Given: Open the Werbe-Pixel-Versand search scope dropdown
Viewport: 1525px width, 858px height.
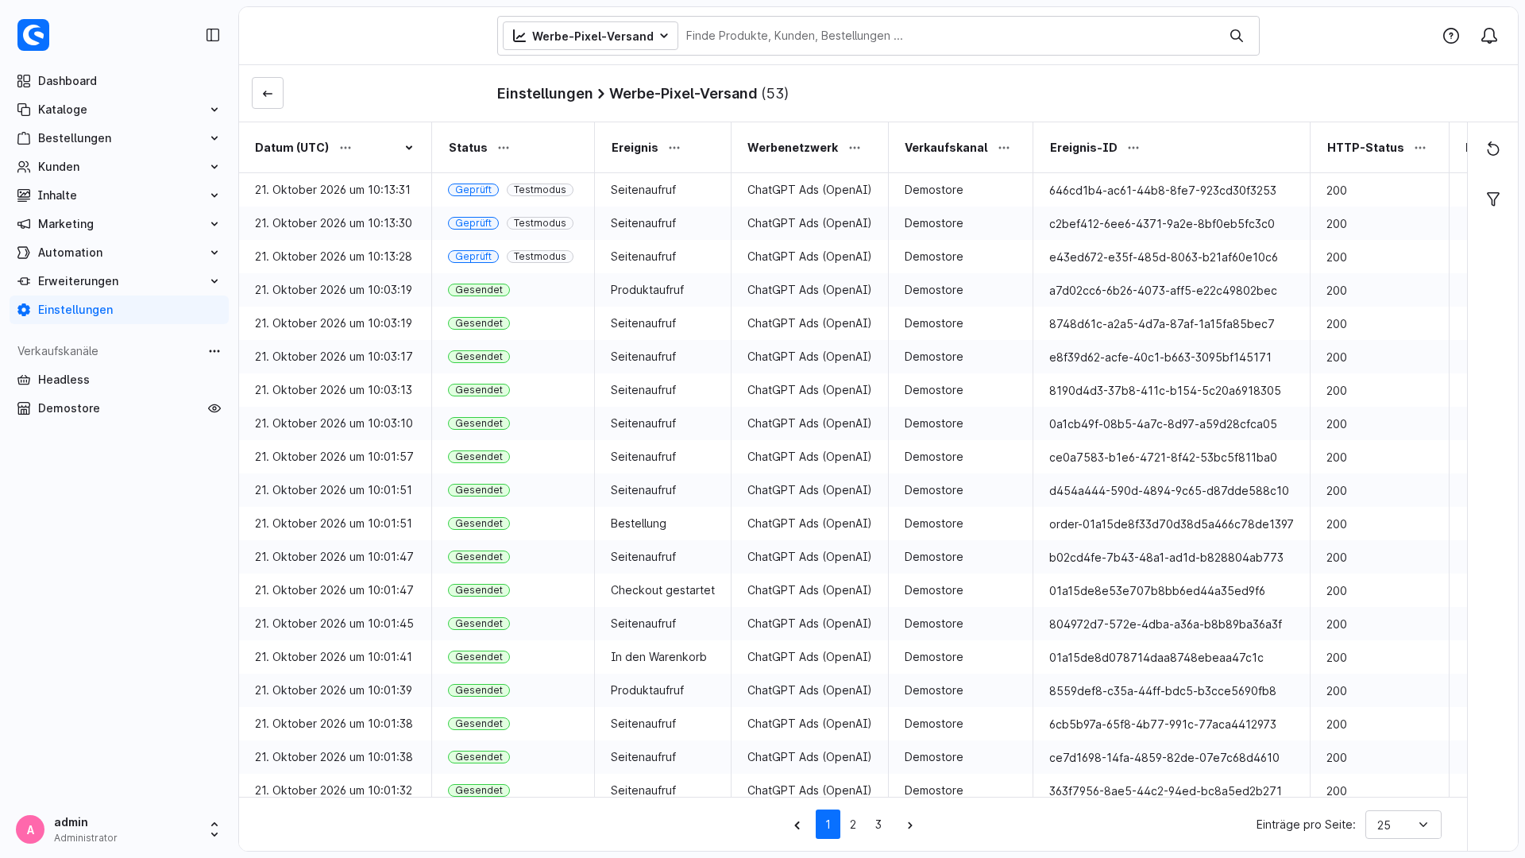Looking at the screenshot, I should [x=590, y=36].
